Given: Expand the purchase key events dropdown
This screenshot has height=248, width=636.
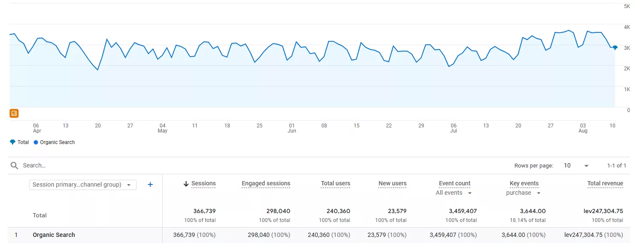Looking at the screenshot, I should point(523,193).
